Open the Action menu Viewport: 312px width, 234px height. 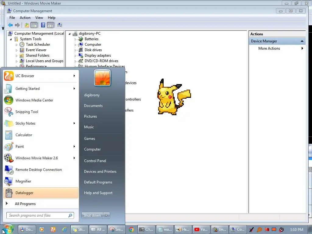pos(25,18)
